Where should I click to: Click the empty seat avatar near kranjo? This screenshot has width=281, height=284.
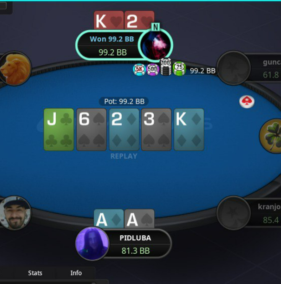coord(234,213)
